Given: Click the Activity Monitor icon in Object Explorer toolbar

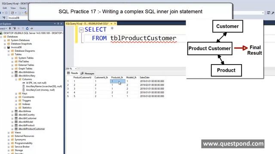Looking at the screenshot, I should [x=32, y=29].
